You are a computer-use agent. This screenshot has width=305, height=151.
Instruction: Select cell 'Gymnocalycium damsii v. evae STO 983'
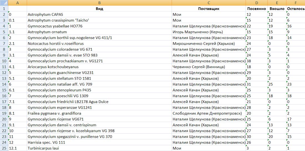click(x=99, y=55)
